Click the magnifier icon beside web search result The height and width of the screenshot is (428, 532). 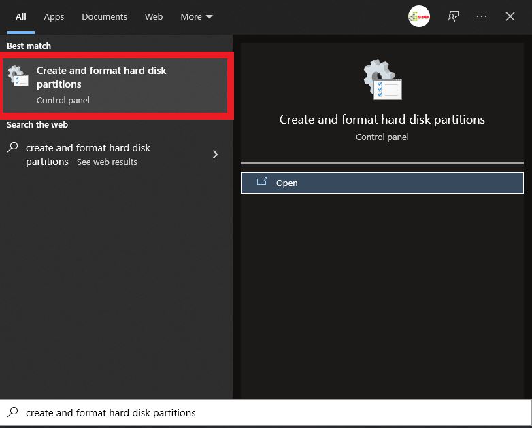coord(12,148)
